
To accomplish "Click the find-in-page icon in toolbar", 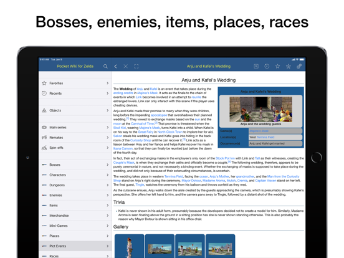I will (x=256, y=66).
